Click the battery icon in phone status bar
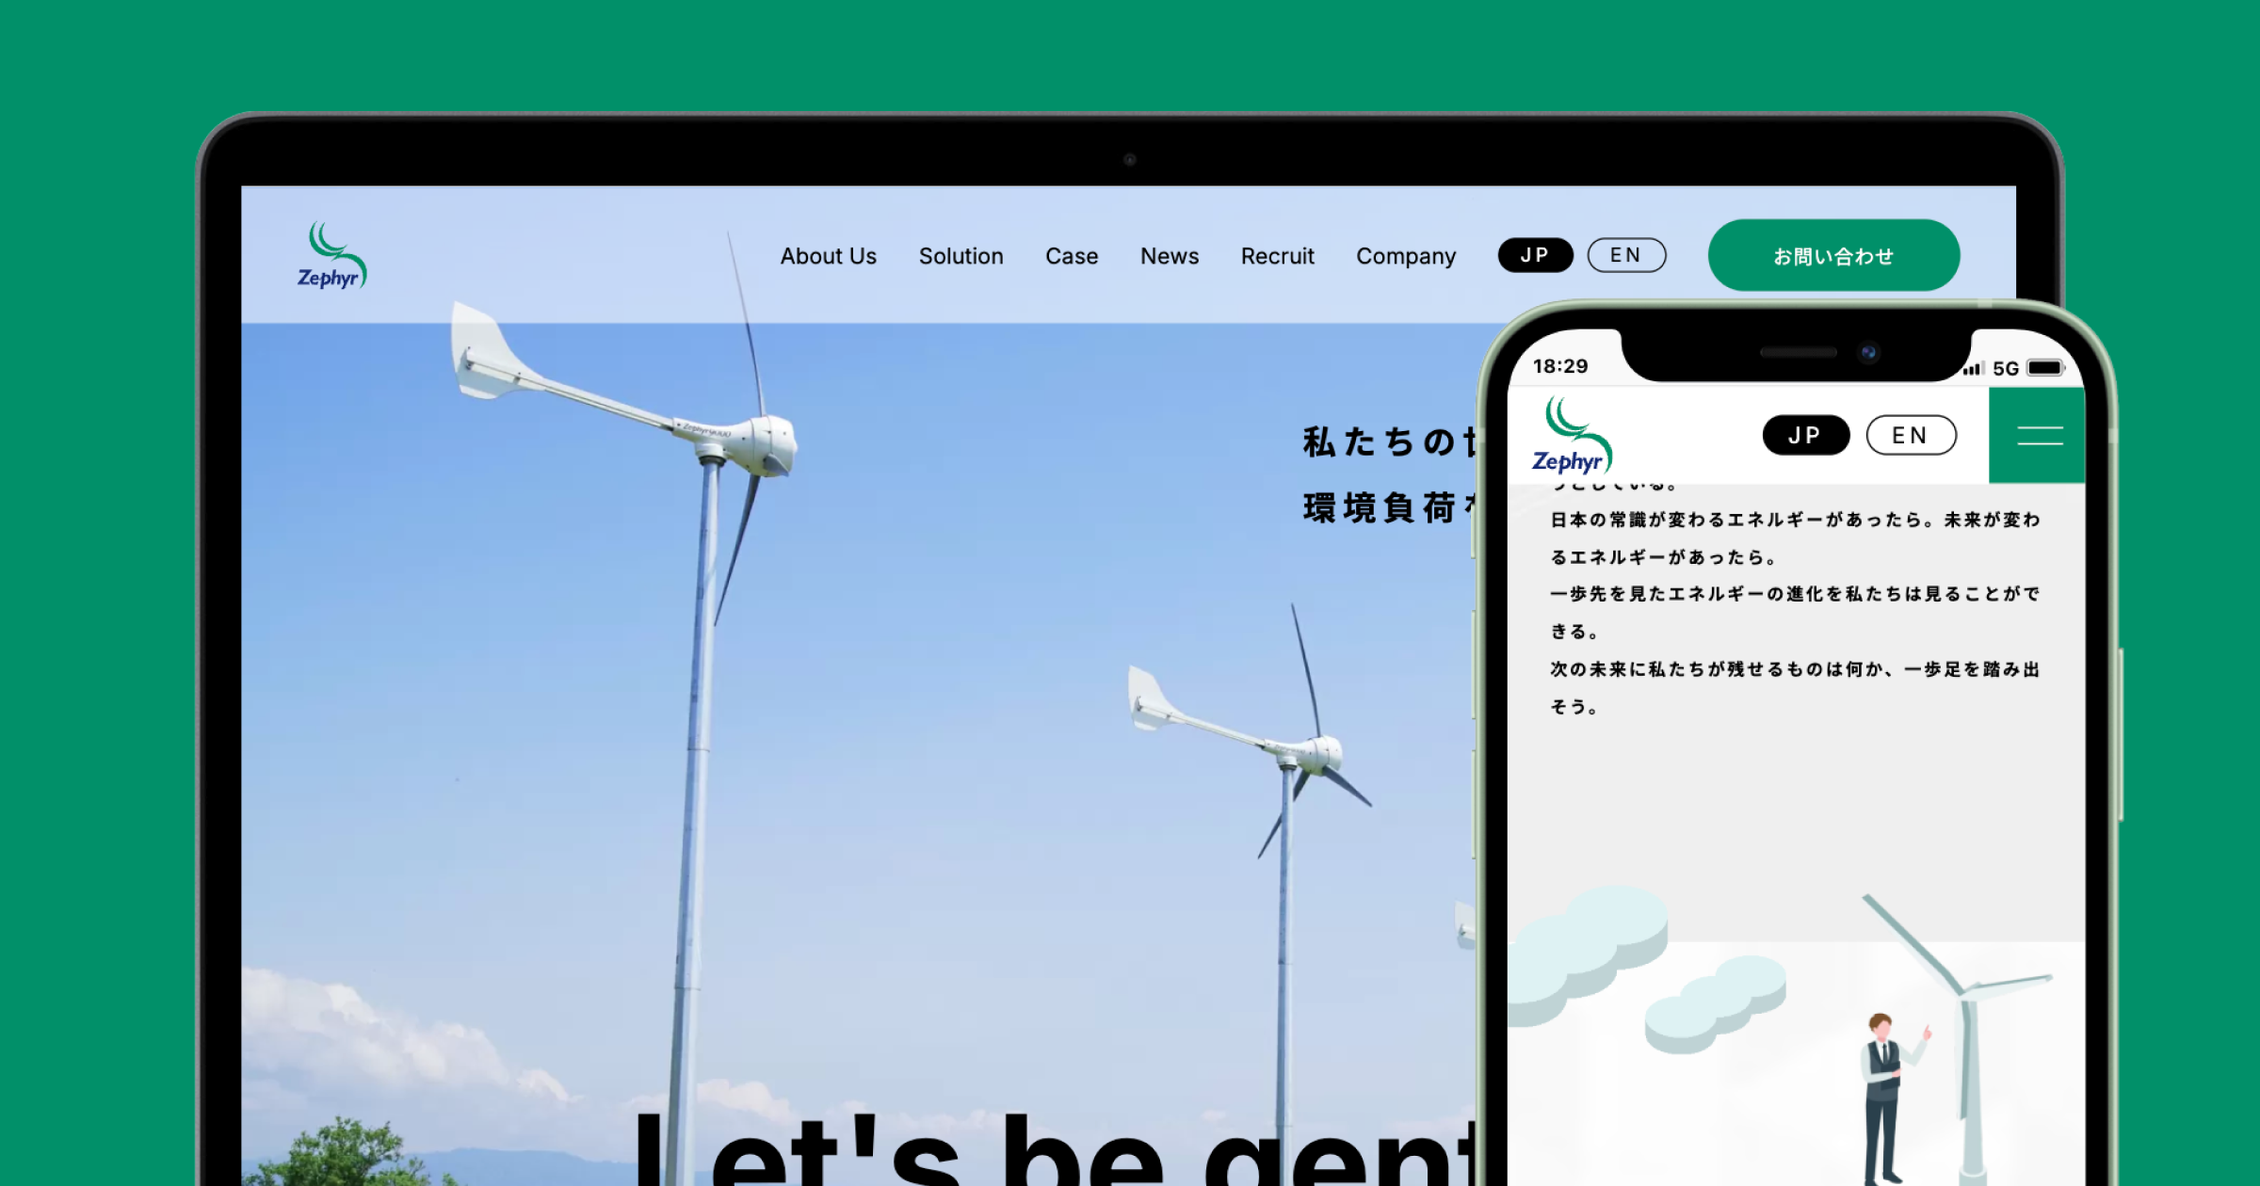This screenshot has width=2260, height=1186. 2045,368
